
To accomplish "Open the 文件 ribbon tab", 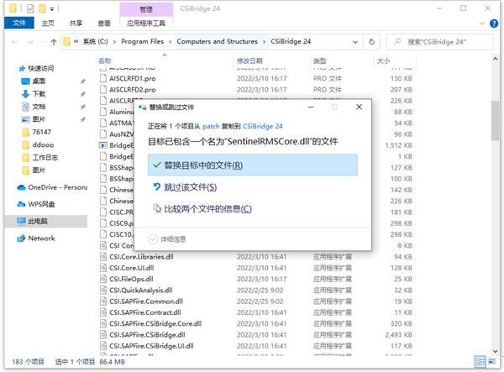I will pos(19,24).
